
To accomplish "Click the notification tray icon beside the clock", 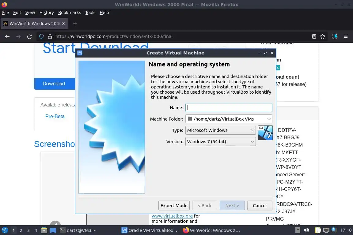I will tap(334, 230).
